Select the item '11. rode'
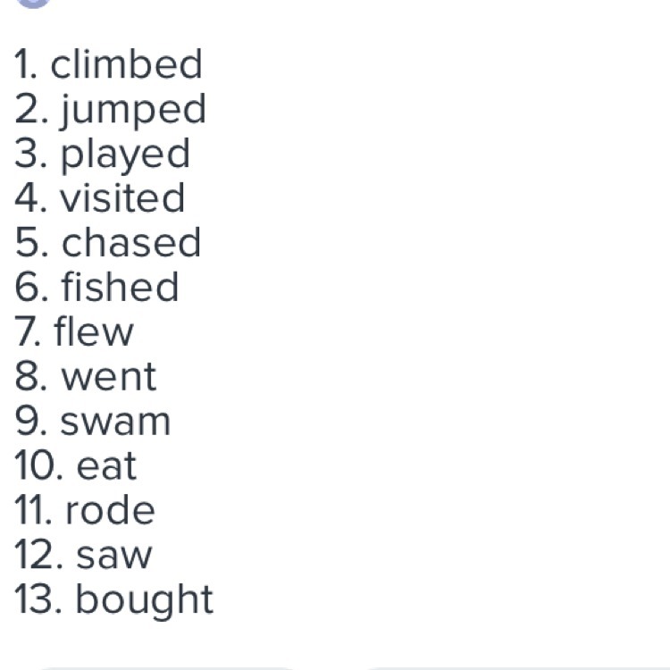The image size is (670, 670). tap(85, 511)
